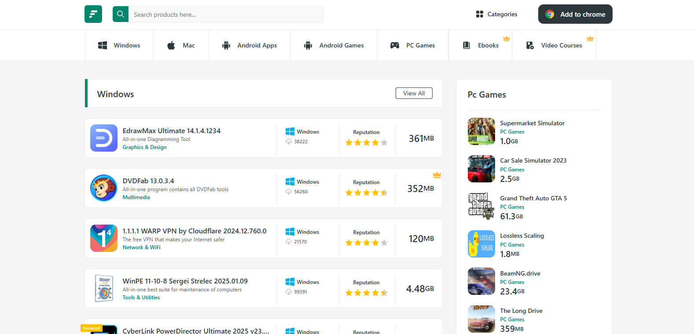The width and height of the screenshot is (694, 334).
Task: Open the BeamNG.drive thumbnail
Action: click(481, 281)
